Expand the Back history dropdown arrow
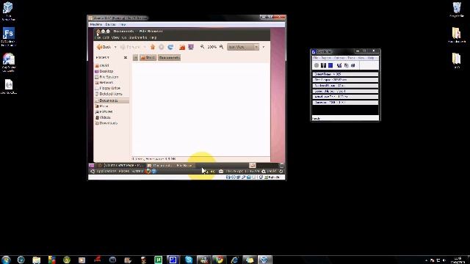This screenshot has width=470, height=264. (115, 47)
